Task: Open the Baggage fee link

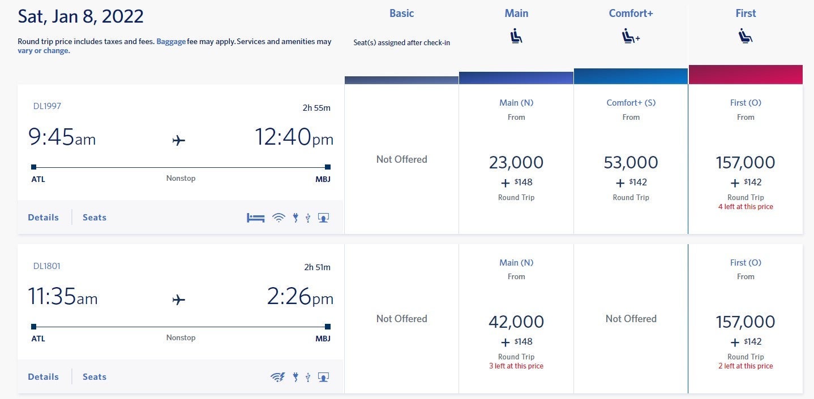Action: 171,41
